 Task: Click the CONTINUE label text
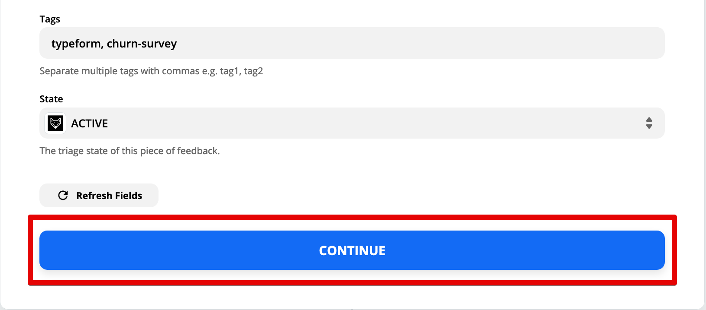point(352,250)
